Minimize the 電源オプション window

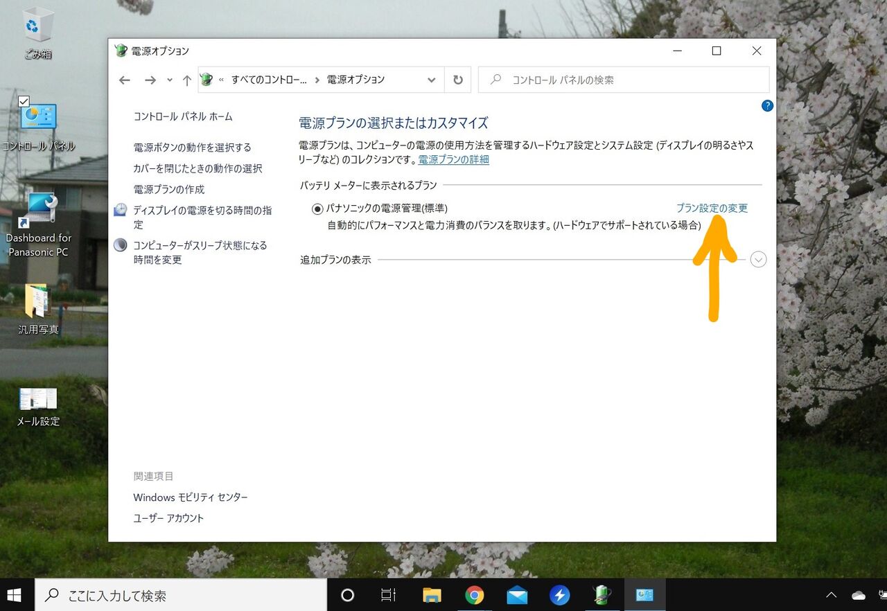tap(677, 51)
